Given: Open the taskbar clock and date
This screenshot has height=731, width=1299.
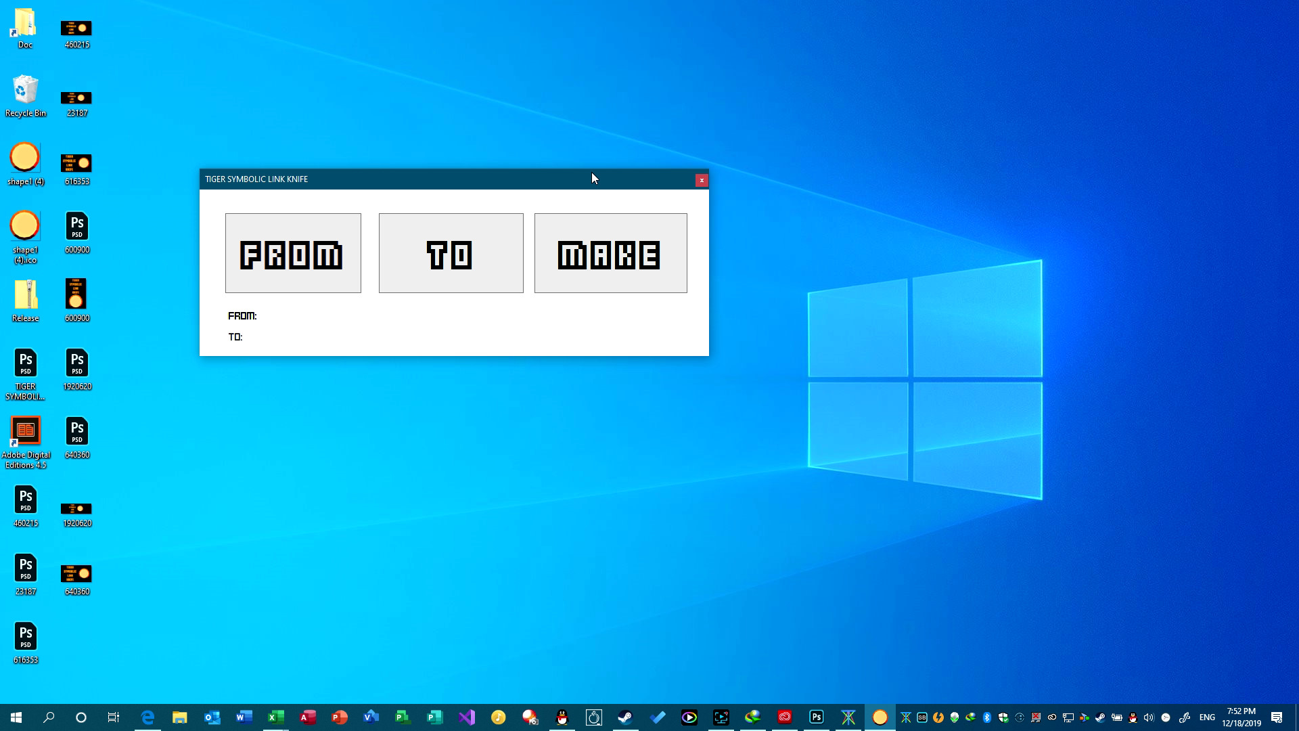Looking at the screenshot, I should click(x=1241, y=717).
